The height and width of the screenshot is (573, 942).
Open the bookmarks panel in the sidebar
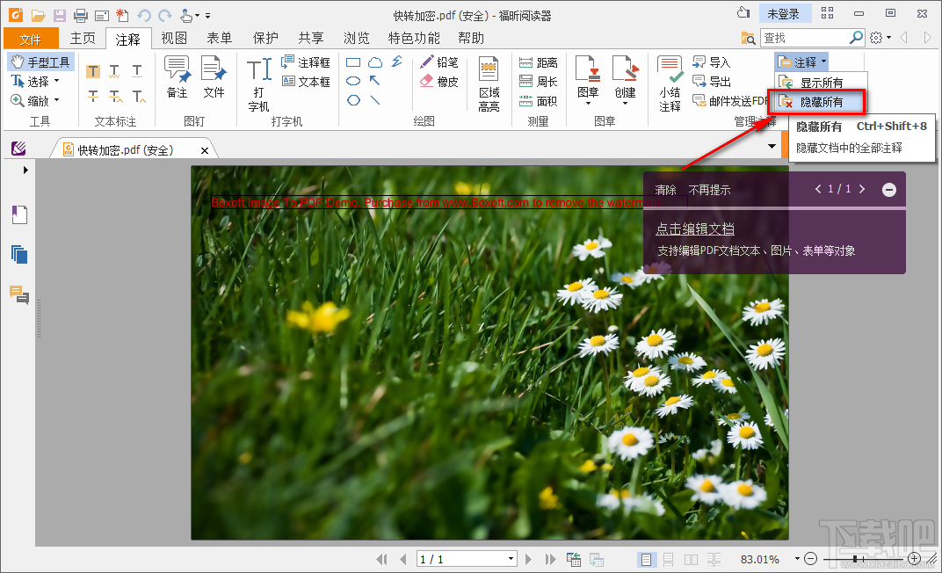19,214
